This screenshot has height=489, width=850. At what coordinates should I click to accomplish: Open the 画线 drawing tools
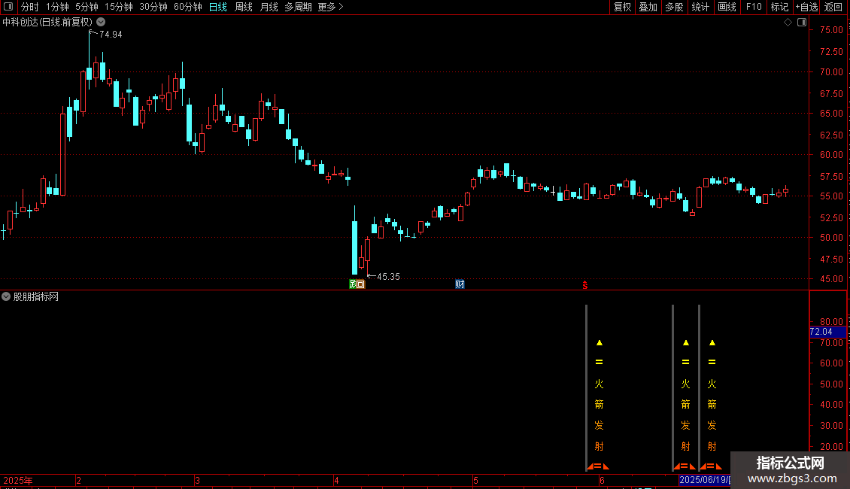click(727, 7)
